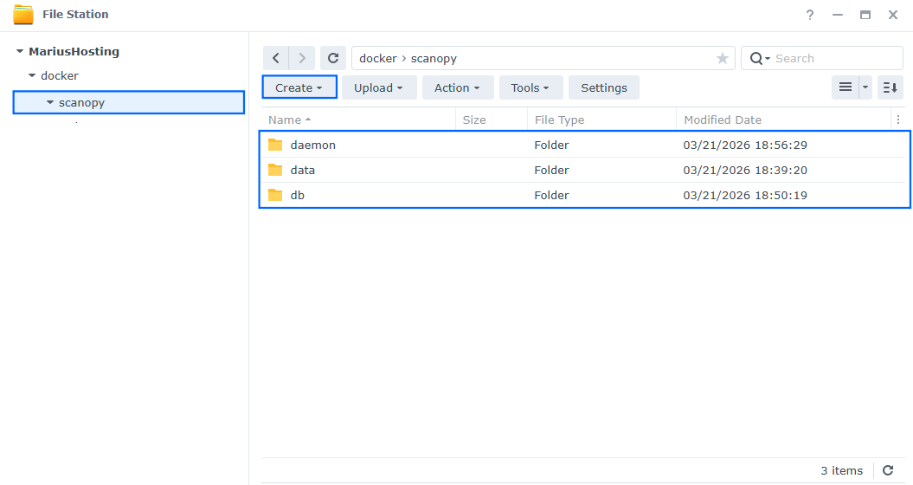Collapse the MariusHosting tree node

20,51
